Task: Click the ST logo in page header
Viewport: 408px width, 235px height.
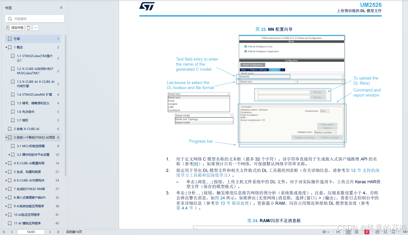Action: (147, 6)
